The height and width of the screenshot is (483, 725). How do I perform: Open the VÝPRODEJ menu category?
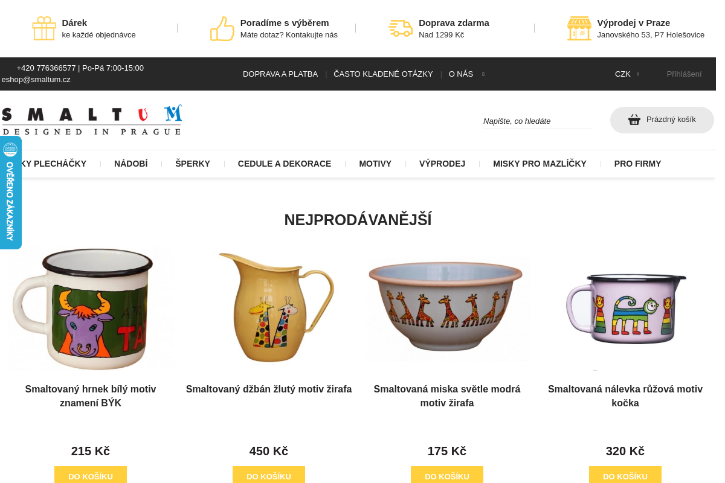coord(442,164)
